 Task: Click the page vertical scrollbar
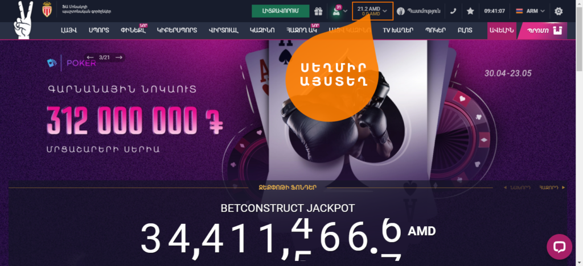(580, 133)
